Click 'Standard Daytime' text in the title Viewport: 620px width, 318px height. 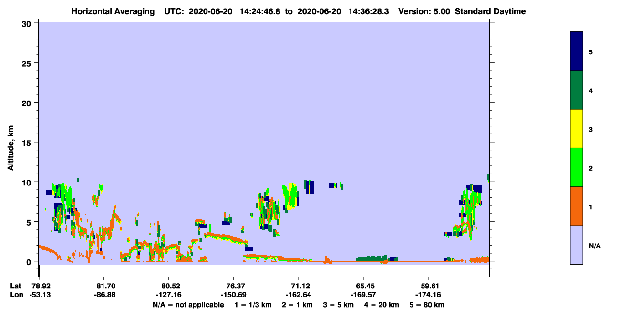490,11
